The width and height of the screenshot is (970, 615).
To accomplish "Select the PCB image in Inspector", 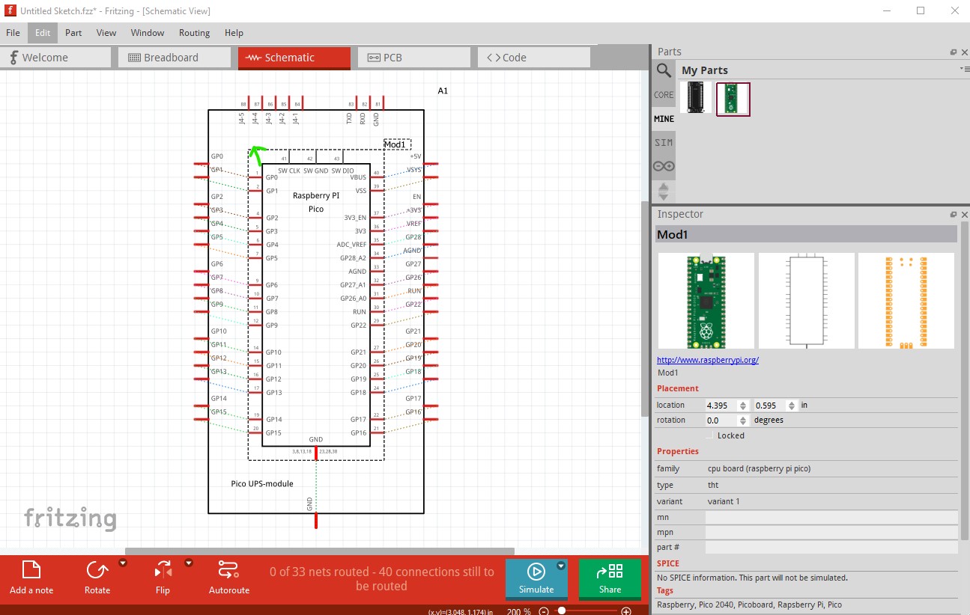I will pyautogui.click(x=906, y=301).
